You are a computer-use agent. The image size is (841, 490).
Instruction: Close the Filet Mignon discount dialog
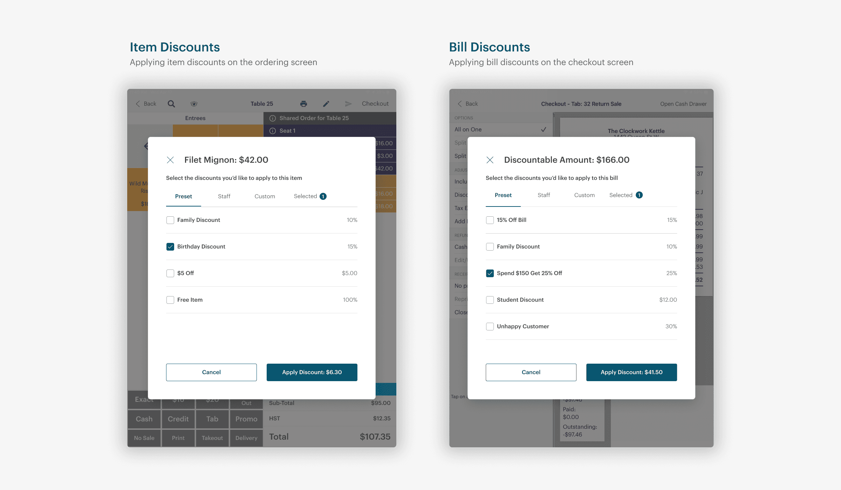(x=170, y=160)
